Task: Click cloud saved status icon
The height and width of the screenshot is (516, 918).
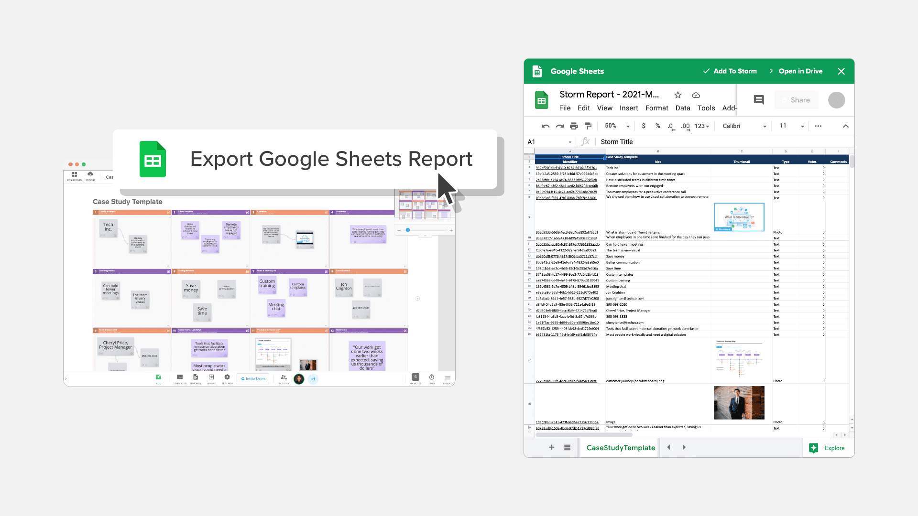Action: click(696, 95)
